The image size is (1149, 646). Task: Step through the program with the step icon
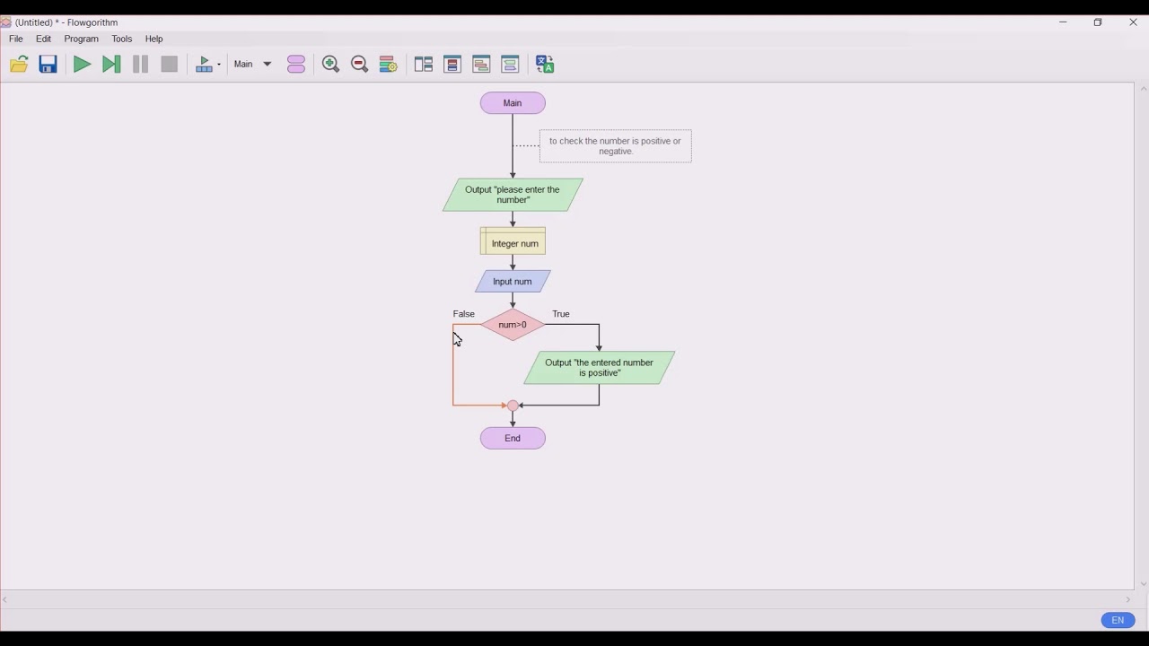click(111, 64)
